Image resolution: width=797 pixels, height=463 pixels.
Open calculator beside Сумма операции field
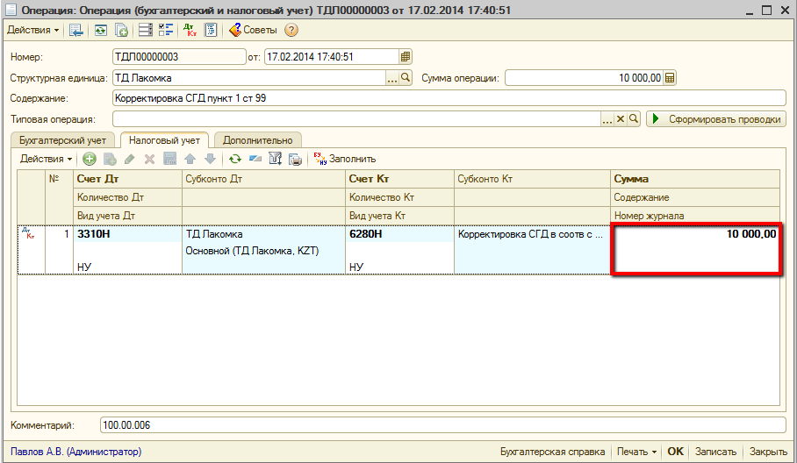[x=671, y=78]
